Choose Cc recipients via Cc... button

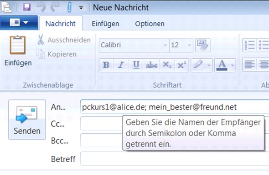click(x=57, y=124)
